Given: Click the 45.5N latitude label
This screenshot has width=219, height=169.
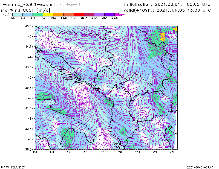Looking at the screenshot, I should 29,26.
